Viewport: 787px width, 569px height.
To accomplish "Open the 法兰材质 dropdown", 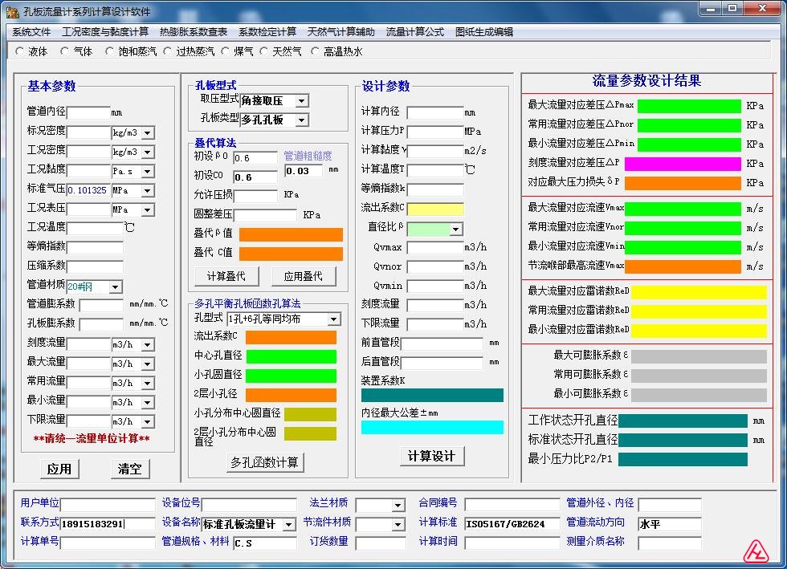I will click(x=398, y=505).
